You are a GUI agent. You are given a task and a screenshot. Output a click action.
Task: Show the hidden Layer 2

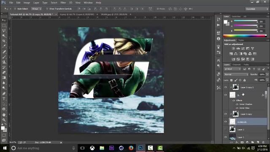pos(226,130)
